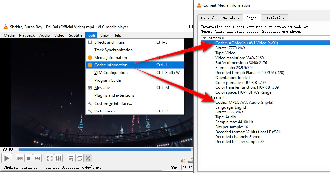
Task: Switch to the Metadata tab
Action: point(231,18)
